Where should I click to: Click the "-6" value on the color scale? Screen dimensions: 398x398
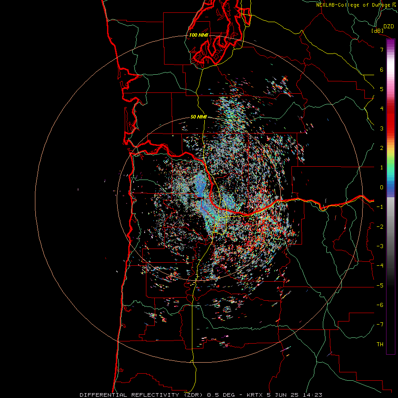[x=380, y=305]
